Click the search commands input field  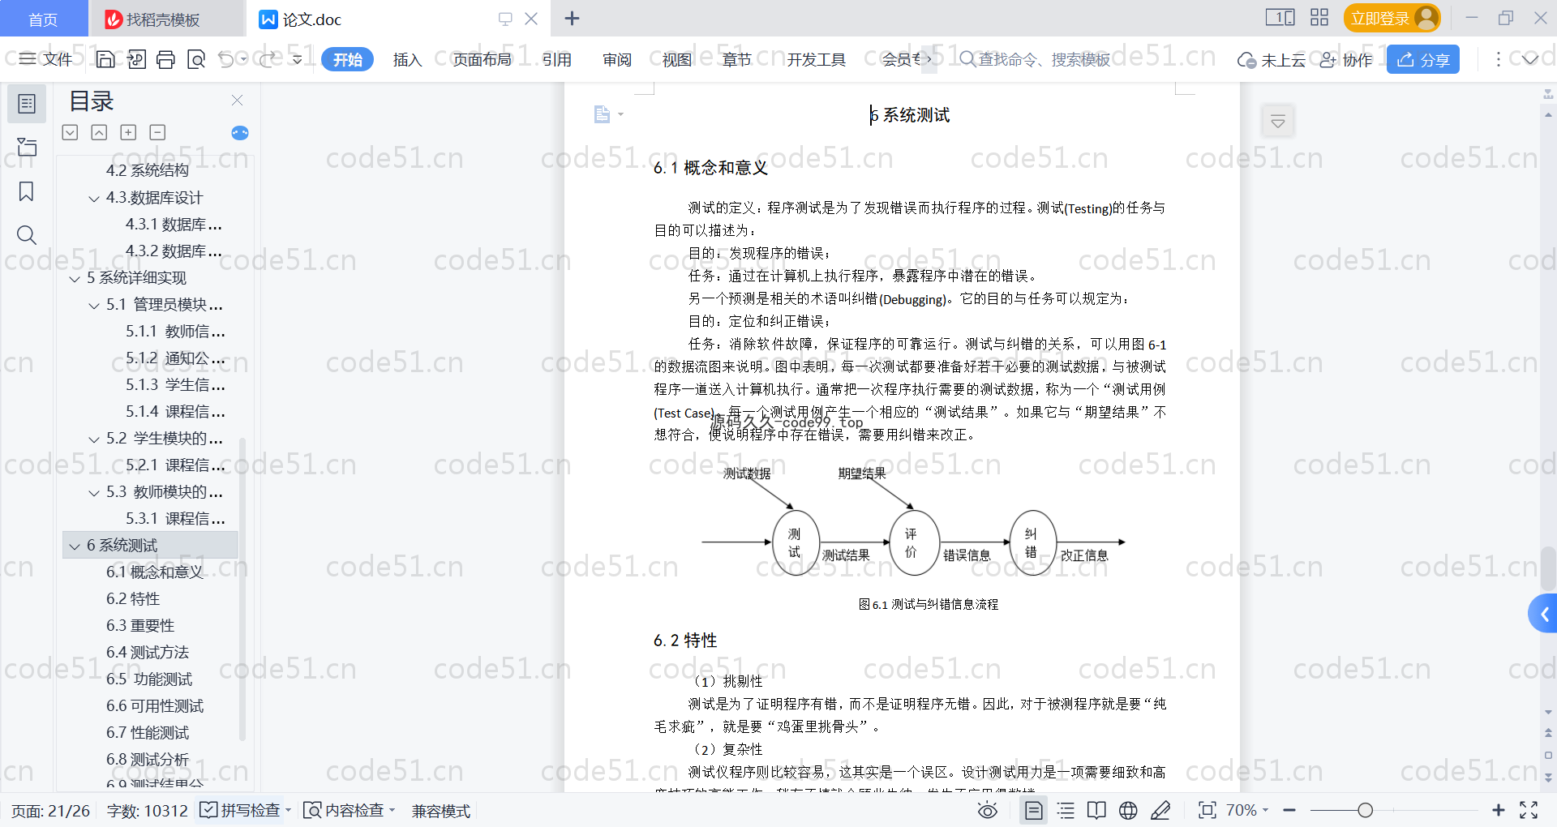[1035, 59]
